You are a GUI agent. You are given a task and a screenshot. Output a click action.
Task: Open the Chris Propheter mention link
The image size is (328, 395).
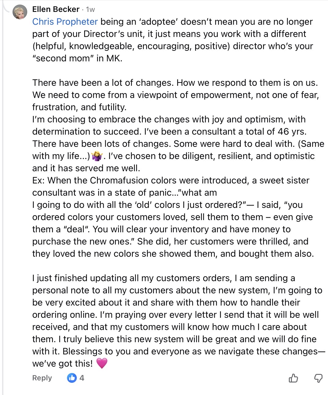coord(65,22)
